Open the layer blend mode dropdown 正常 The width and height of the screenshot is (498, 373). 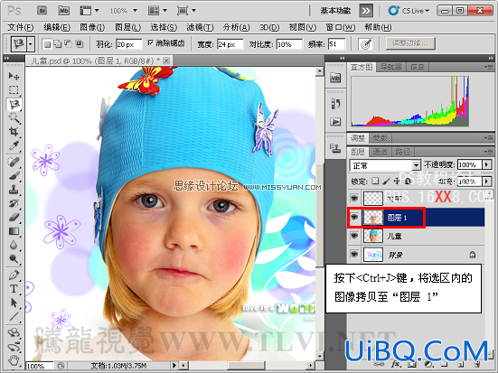click(385, 165)
